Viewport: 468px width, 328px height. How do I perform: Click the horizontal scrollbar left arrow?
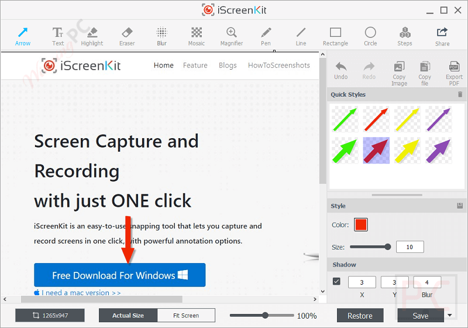click(5, 299)
